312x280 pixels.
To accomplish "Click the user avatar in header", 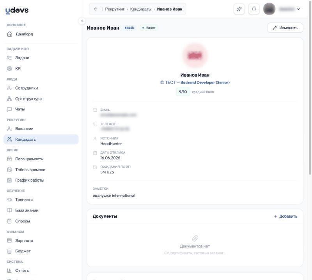I will (x=269, y=9).
